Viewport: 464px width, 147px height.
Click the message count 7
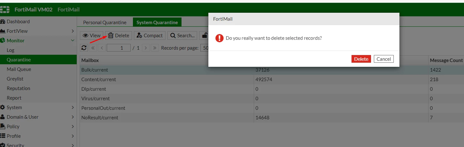[431, 118]
